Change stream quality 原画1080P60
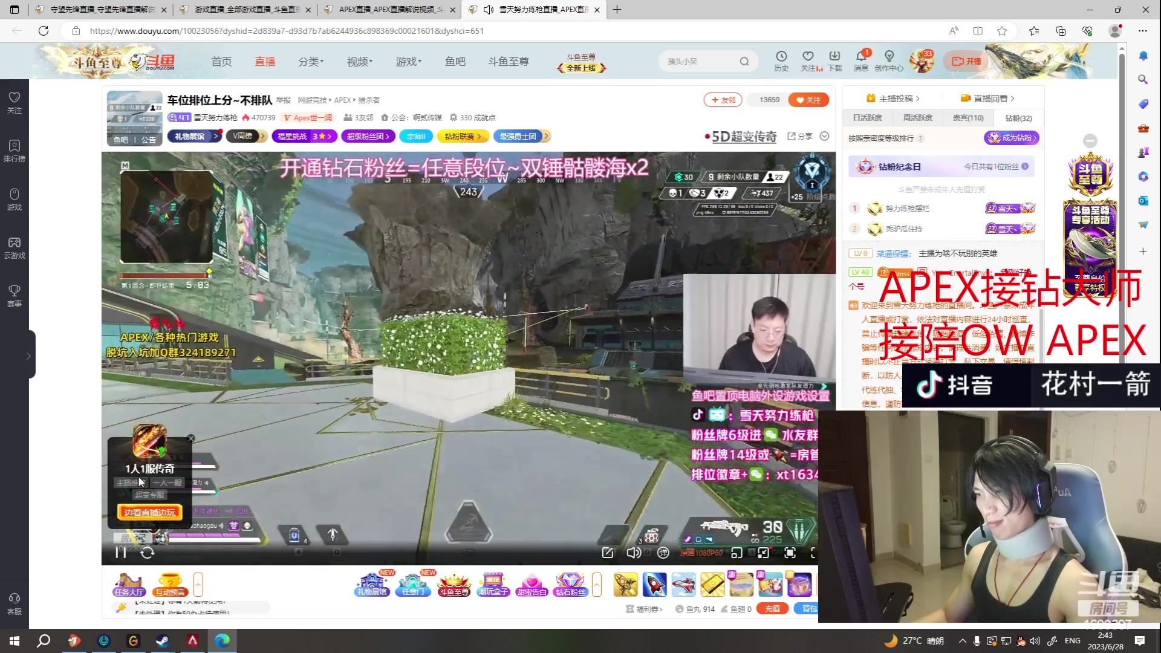This screenshot has width=1161, height=653. pyautogui.click(x=701, y=553)
